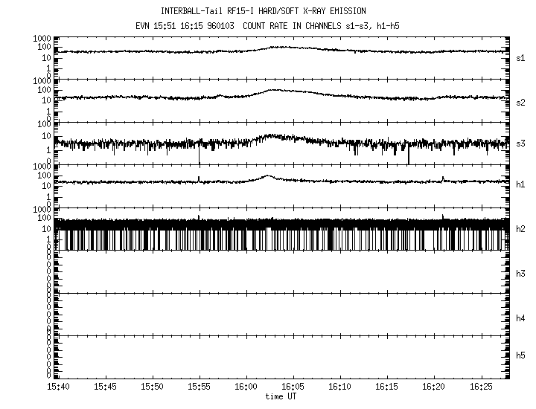Select the 16:20 time axis label

click(434, 387)
